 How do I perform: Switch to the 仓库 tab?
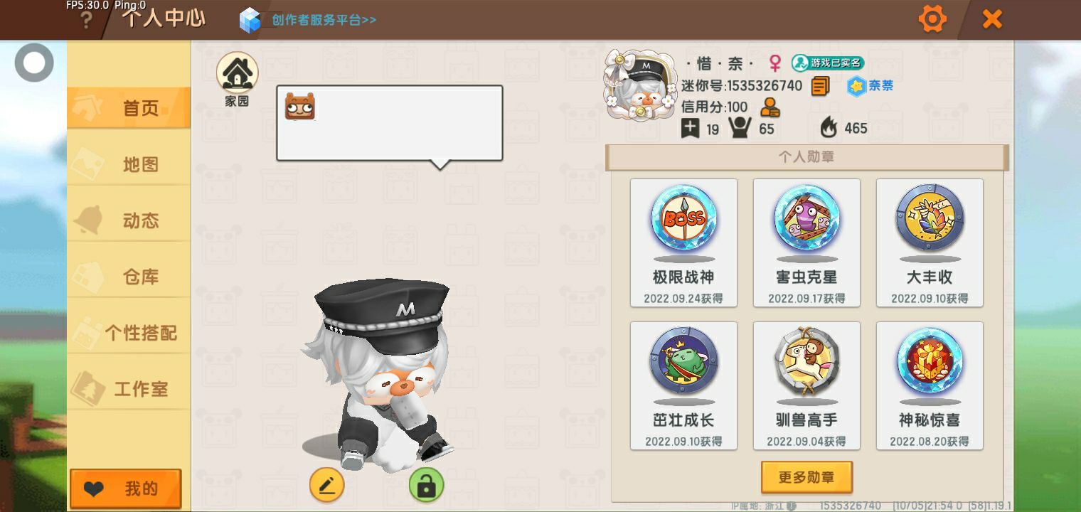[x=129, y=277]
